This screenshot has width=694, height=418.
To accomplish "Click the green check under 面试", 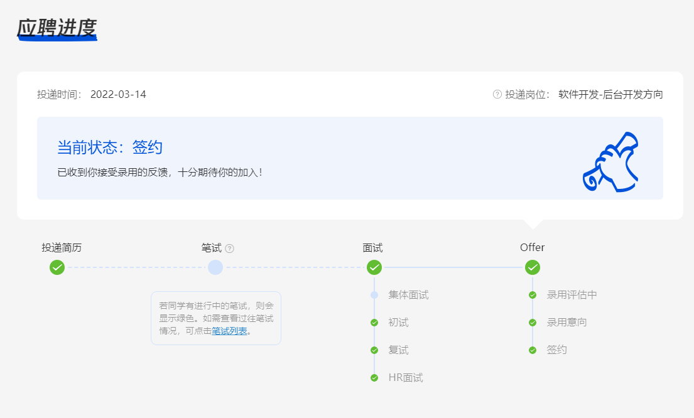I will click(374, 267).
